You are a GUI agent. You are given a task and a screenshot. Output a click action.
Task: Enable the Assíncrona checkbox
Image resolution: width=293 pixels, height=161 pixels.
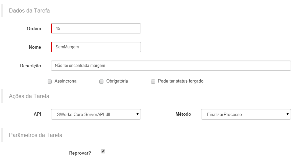(x=50, y=82)
